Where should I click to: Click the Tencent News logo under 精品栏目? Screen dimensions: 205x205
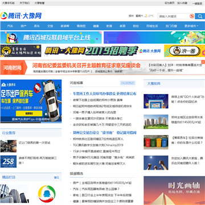pos(47,194)
